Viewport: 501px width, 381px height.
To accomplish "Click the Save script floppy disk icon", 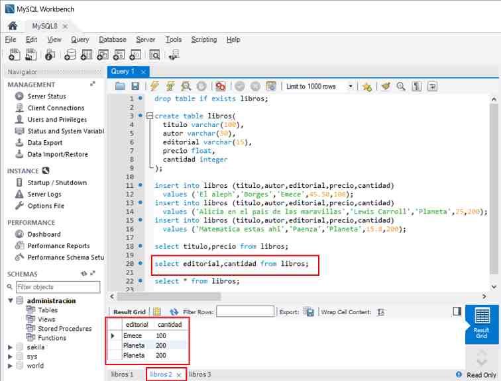I will [x=135, y=87].
